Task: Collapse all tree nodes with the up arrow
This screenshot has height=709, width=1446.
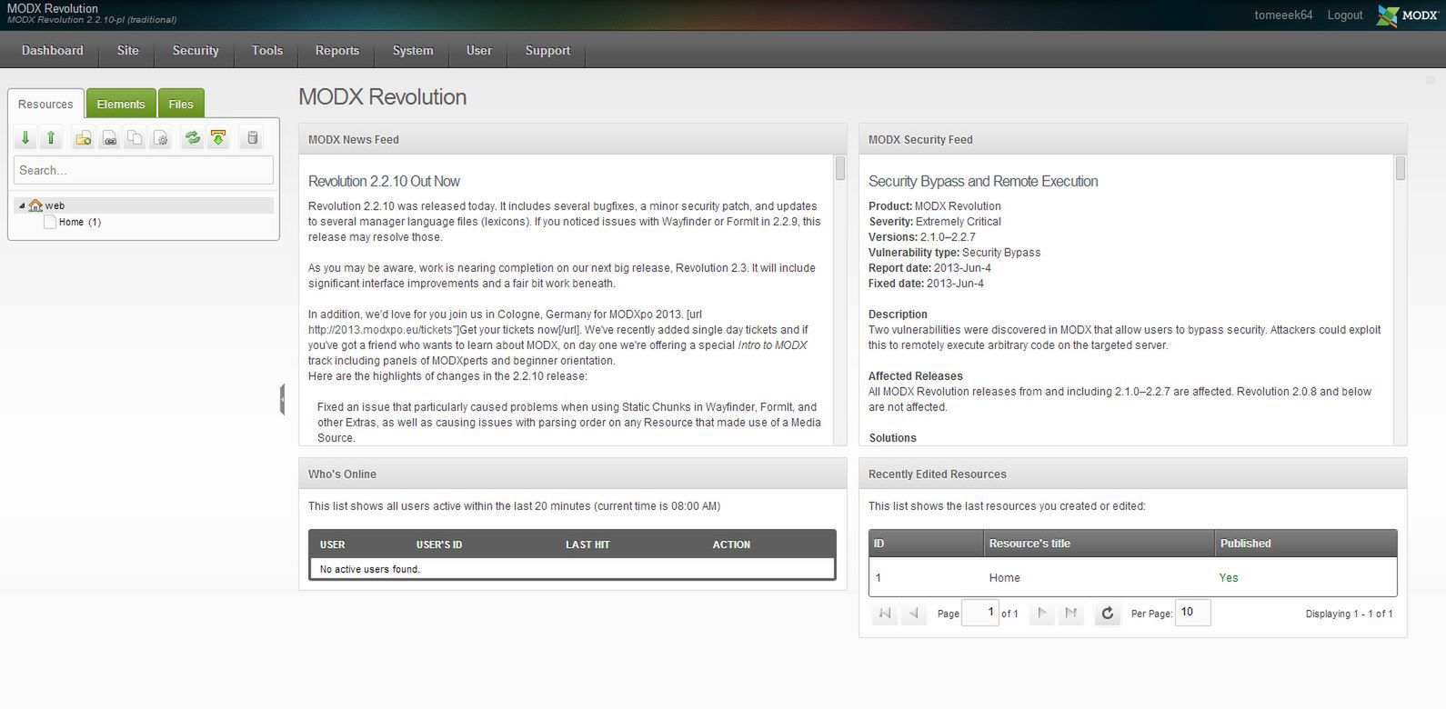Action: (52, 138)
